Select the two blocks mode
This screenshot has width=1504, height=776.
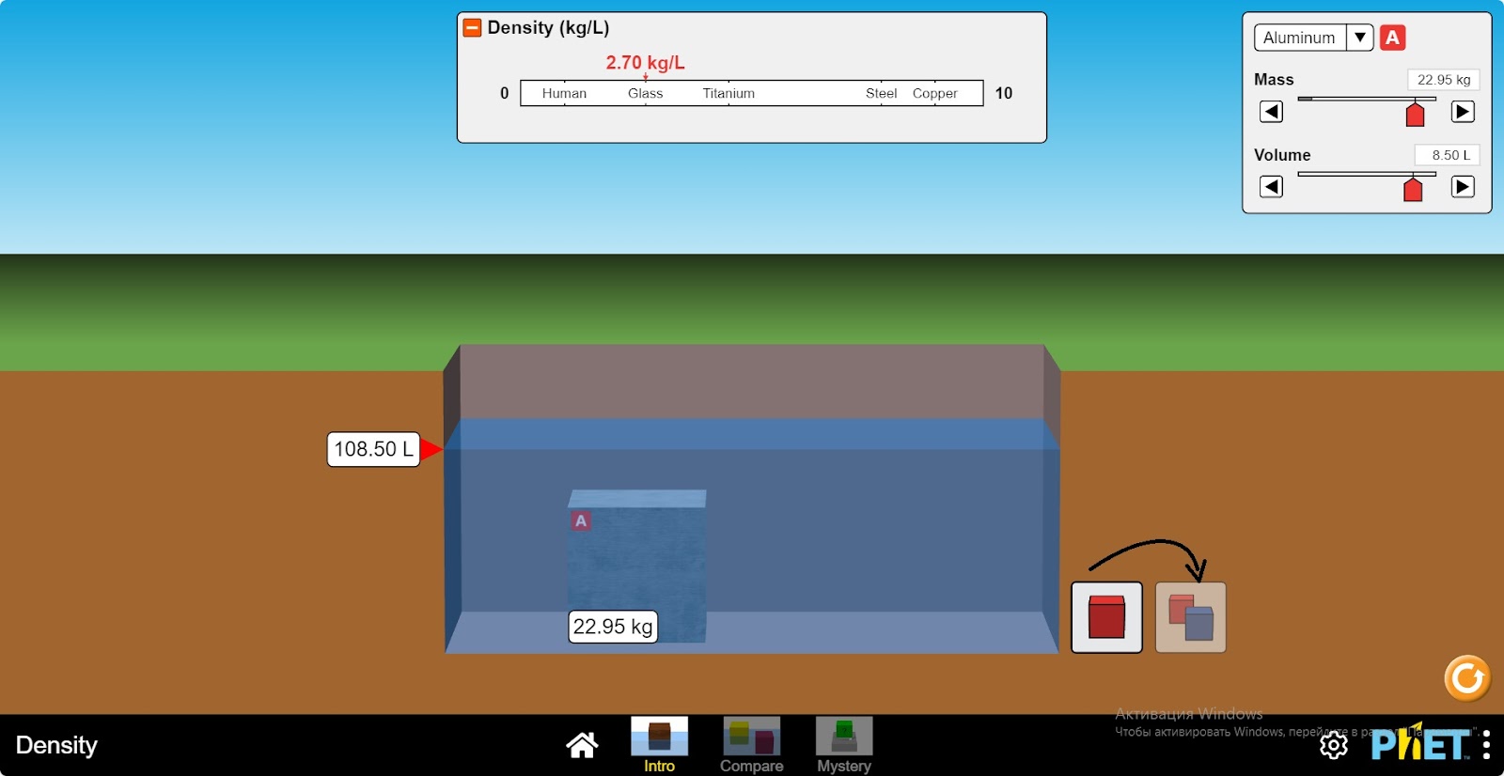pos(1190,617)
